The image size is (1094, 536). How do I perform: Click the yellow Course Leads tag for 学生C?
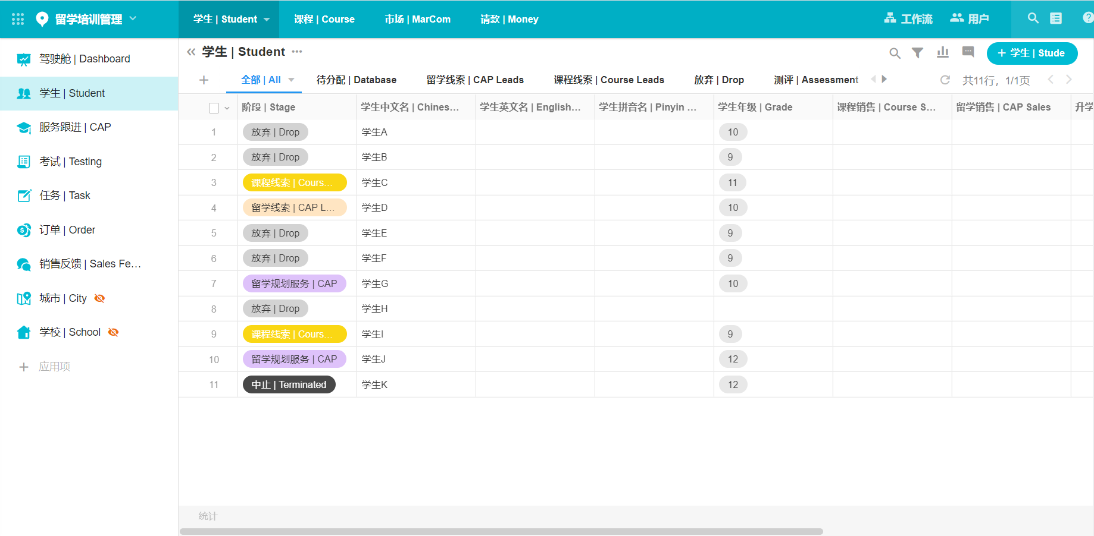294,182
